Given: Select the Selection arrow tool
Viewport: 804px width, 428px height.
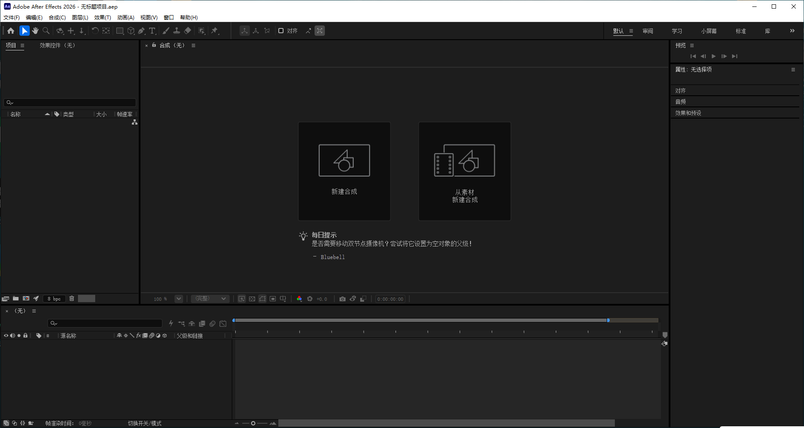Looking at the screenshot, I should tap(25, 31).
